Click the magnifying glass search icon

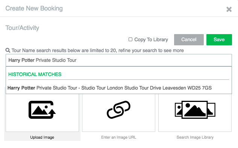pyautogui.click(x=8, y=50)
